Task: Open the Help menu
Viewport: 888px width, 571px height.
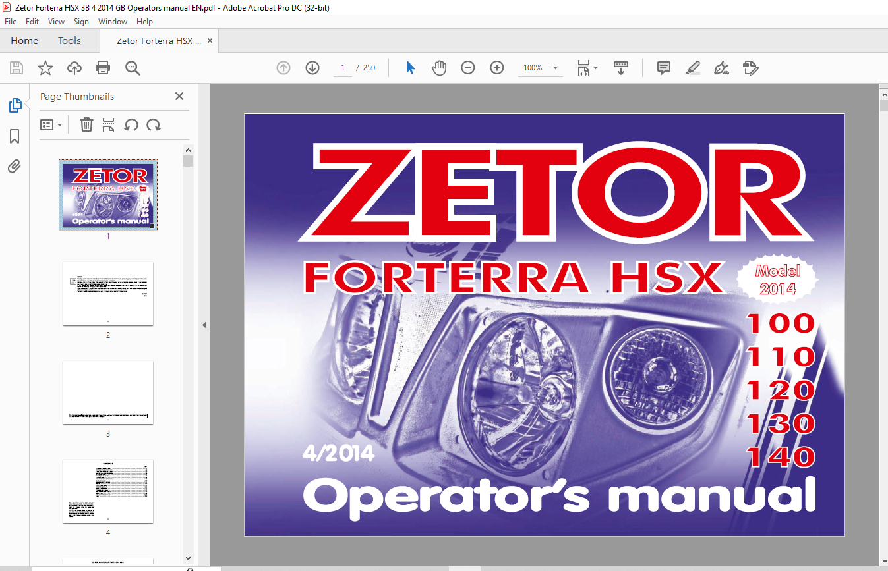Action: [x=144, y=22]
